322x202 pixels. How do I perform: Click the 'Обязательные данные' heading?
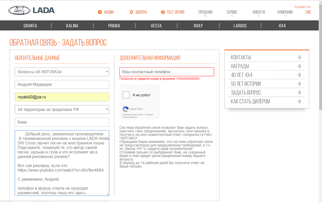pos(37,58)
